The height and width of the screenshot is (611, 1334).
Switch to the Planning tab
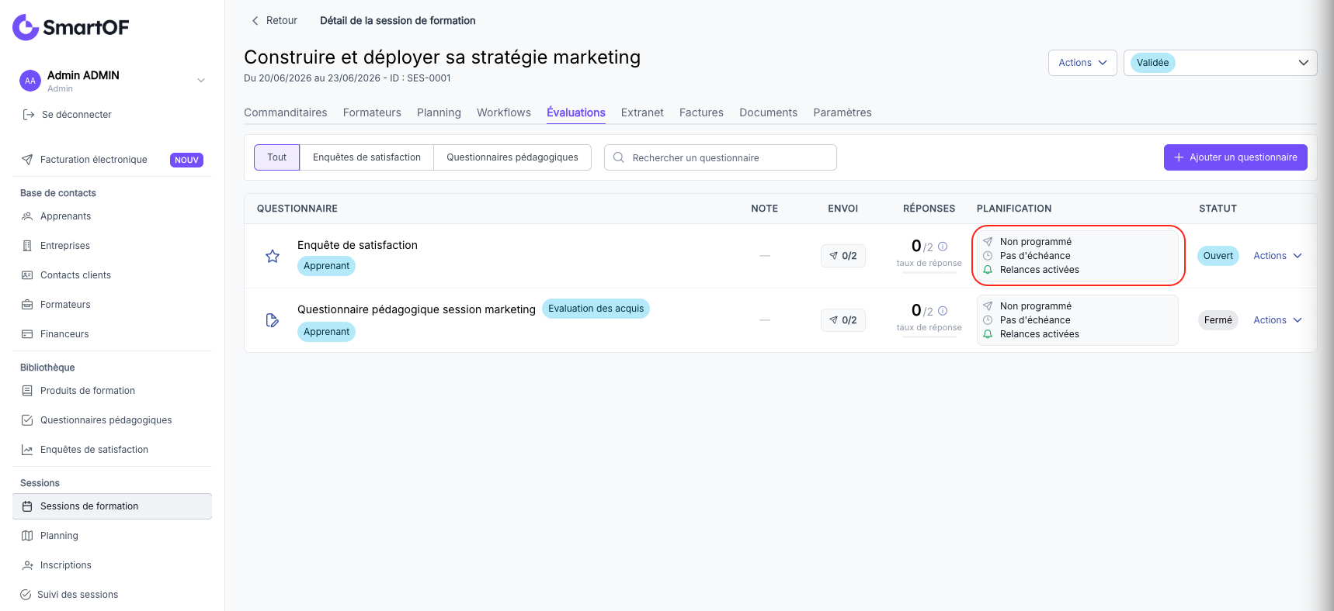[x=439, y=112]
